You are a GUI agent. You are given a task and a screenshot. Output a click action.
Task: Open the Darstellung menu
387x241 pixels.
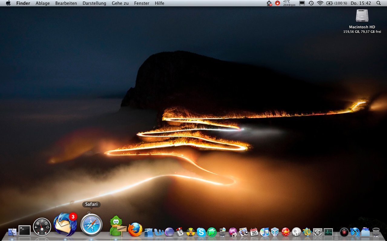tap(94, 3)
